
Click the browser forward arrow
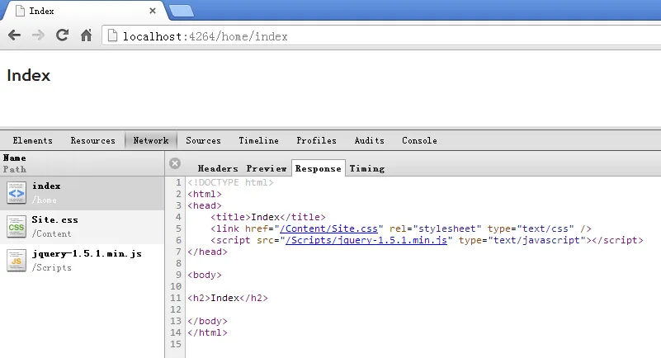(x=38, y=35)
